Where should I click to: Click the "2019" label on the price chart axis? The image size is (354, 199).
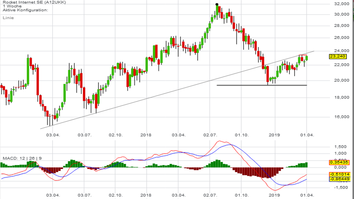tap(275, 135)
